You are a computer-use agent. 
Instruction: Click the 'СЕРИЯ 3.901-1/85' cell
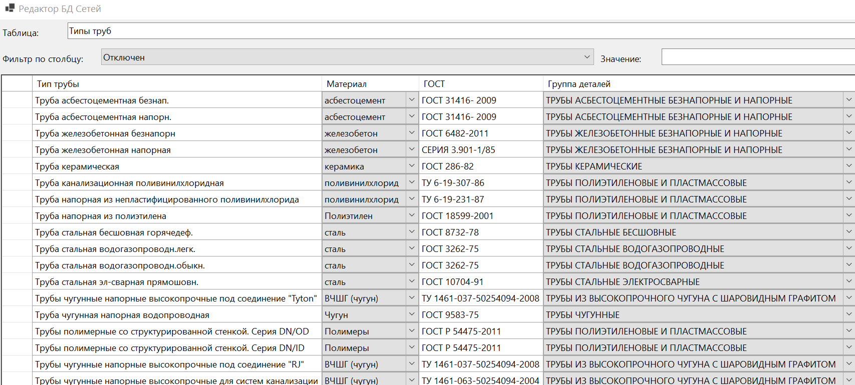481,150
